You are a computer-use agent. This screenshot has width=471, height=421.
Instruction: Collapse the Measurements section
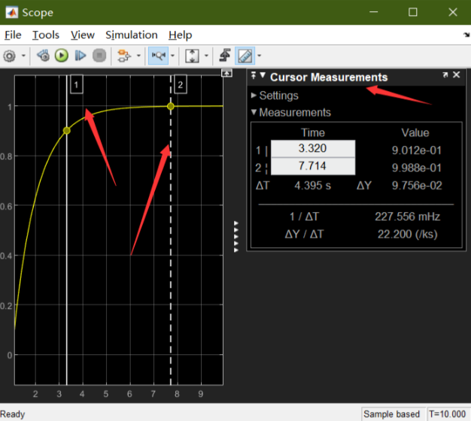pyautogui.click(x=290, y=113)
